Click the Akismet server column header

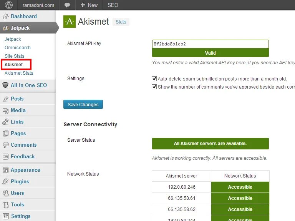(182, 176)
